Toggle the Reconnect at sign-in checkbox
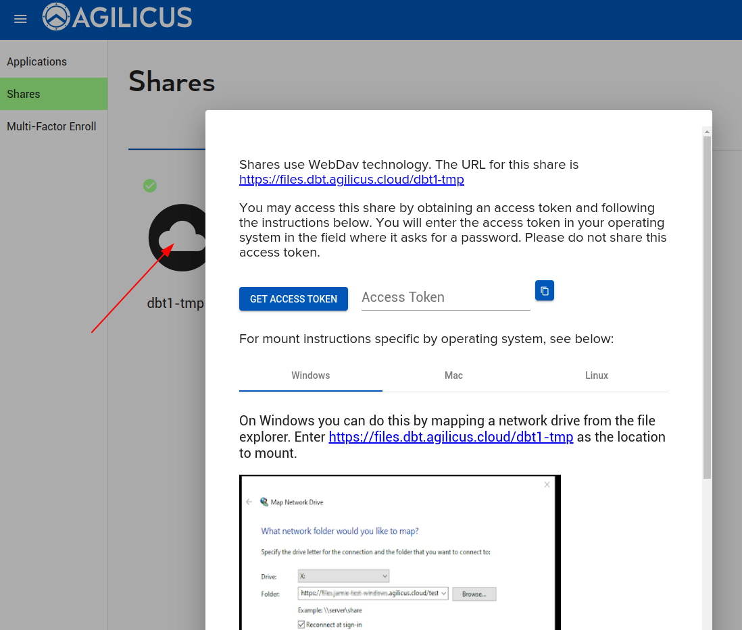Screen dimensions: 742x630 coord(301,625)
